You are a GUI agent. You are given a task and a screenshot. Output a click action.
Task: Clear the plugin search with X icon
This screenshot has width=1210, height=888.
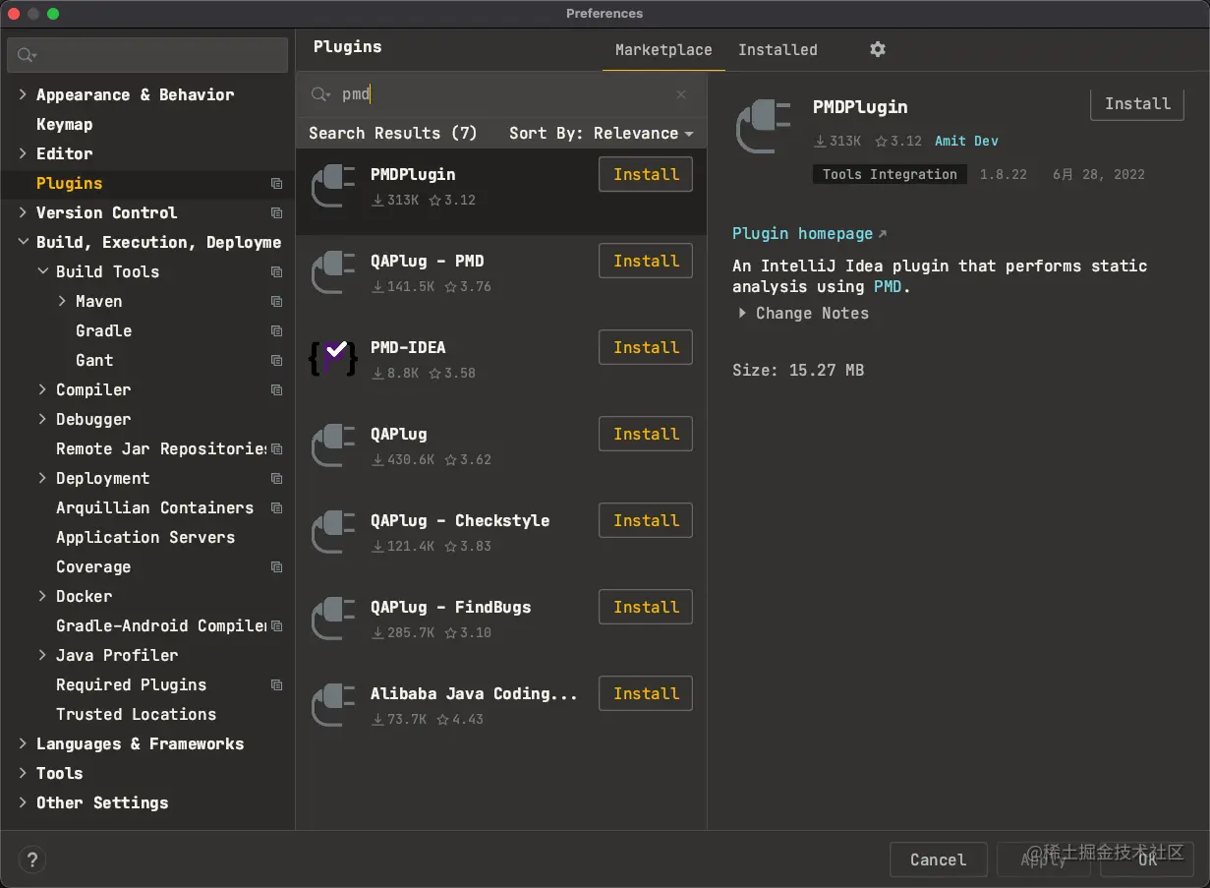681,94
